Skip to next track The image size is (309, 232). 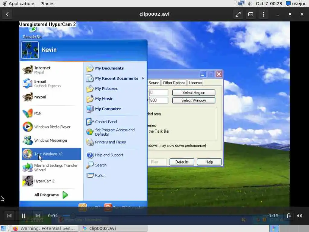[x=38, y=216]
